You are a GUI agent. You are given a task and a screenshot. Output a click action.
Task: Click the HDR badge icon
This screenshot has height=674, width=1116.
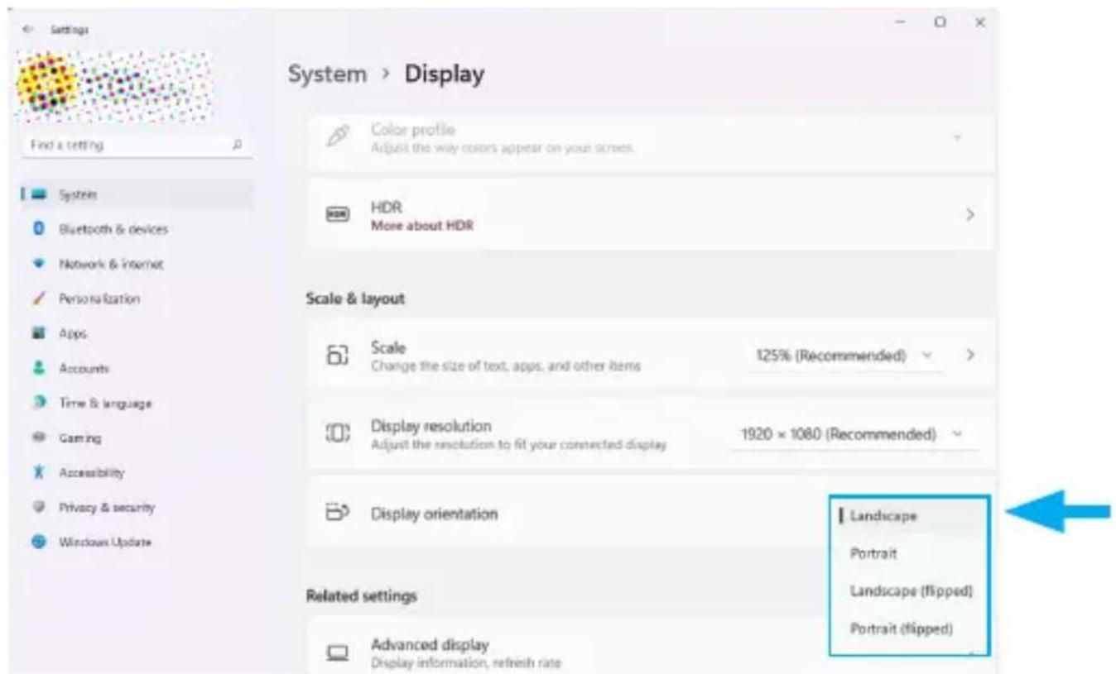point(337,213)
